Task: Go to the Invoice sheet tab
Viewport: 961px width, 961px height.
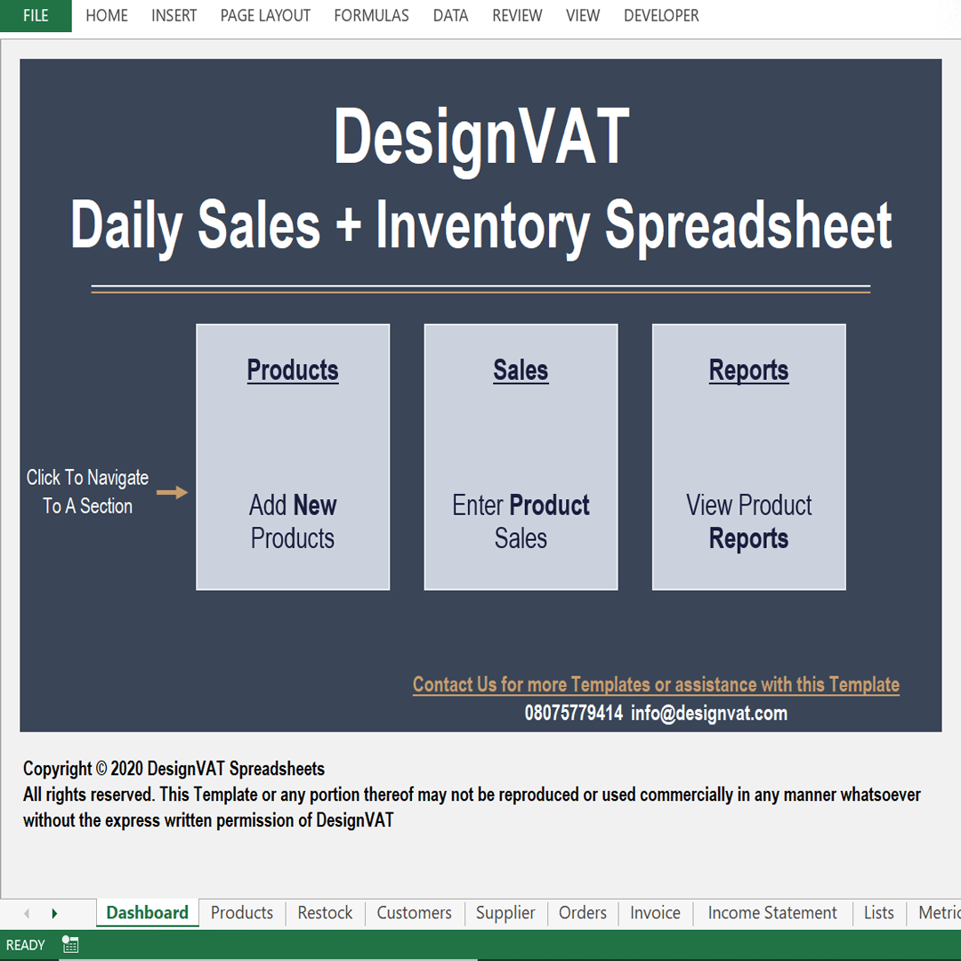Action: click(655, 913)
